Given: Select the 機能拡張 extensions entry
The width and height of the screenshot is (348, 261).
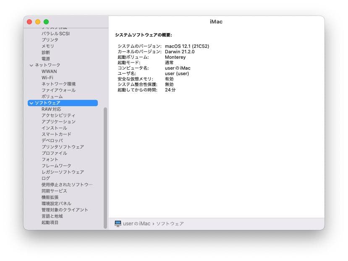Looking at the screenshot, I should point(49,197).
